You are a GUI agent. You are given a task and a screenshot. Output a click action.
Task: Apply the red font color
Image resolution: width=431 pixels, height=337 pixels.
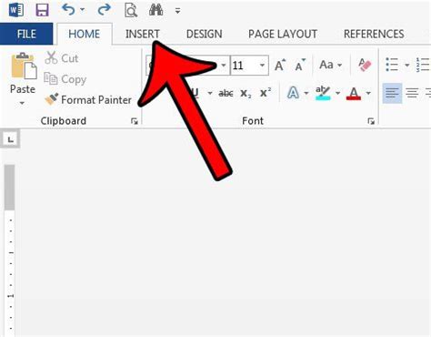tap(354, 93)
